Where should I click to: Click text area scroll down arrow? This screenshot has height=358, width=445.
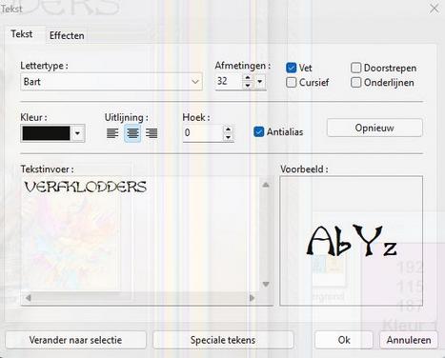point(266,284)
